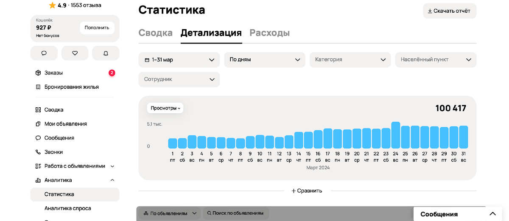Screen dimensions: 509x221
Task: Click the red badge 2 on Заказы
Action: [x=112, y=73]
